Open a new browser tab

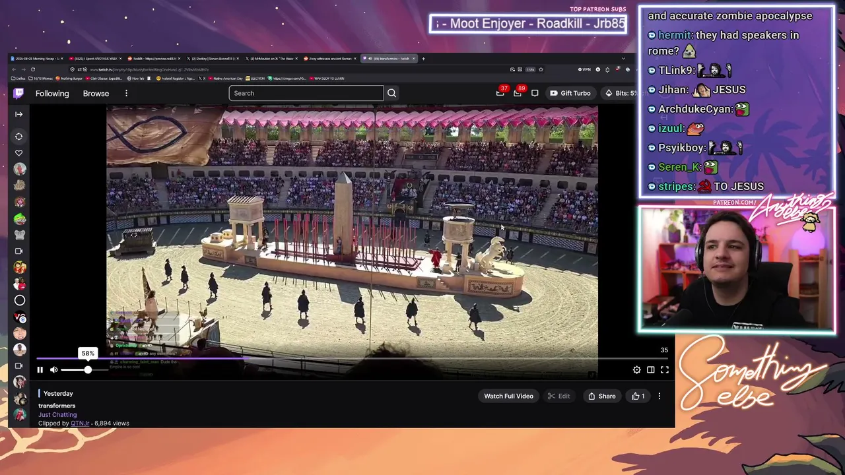click(424, 59)
